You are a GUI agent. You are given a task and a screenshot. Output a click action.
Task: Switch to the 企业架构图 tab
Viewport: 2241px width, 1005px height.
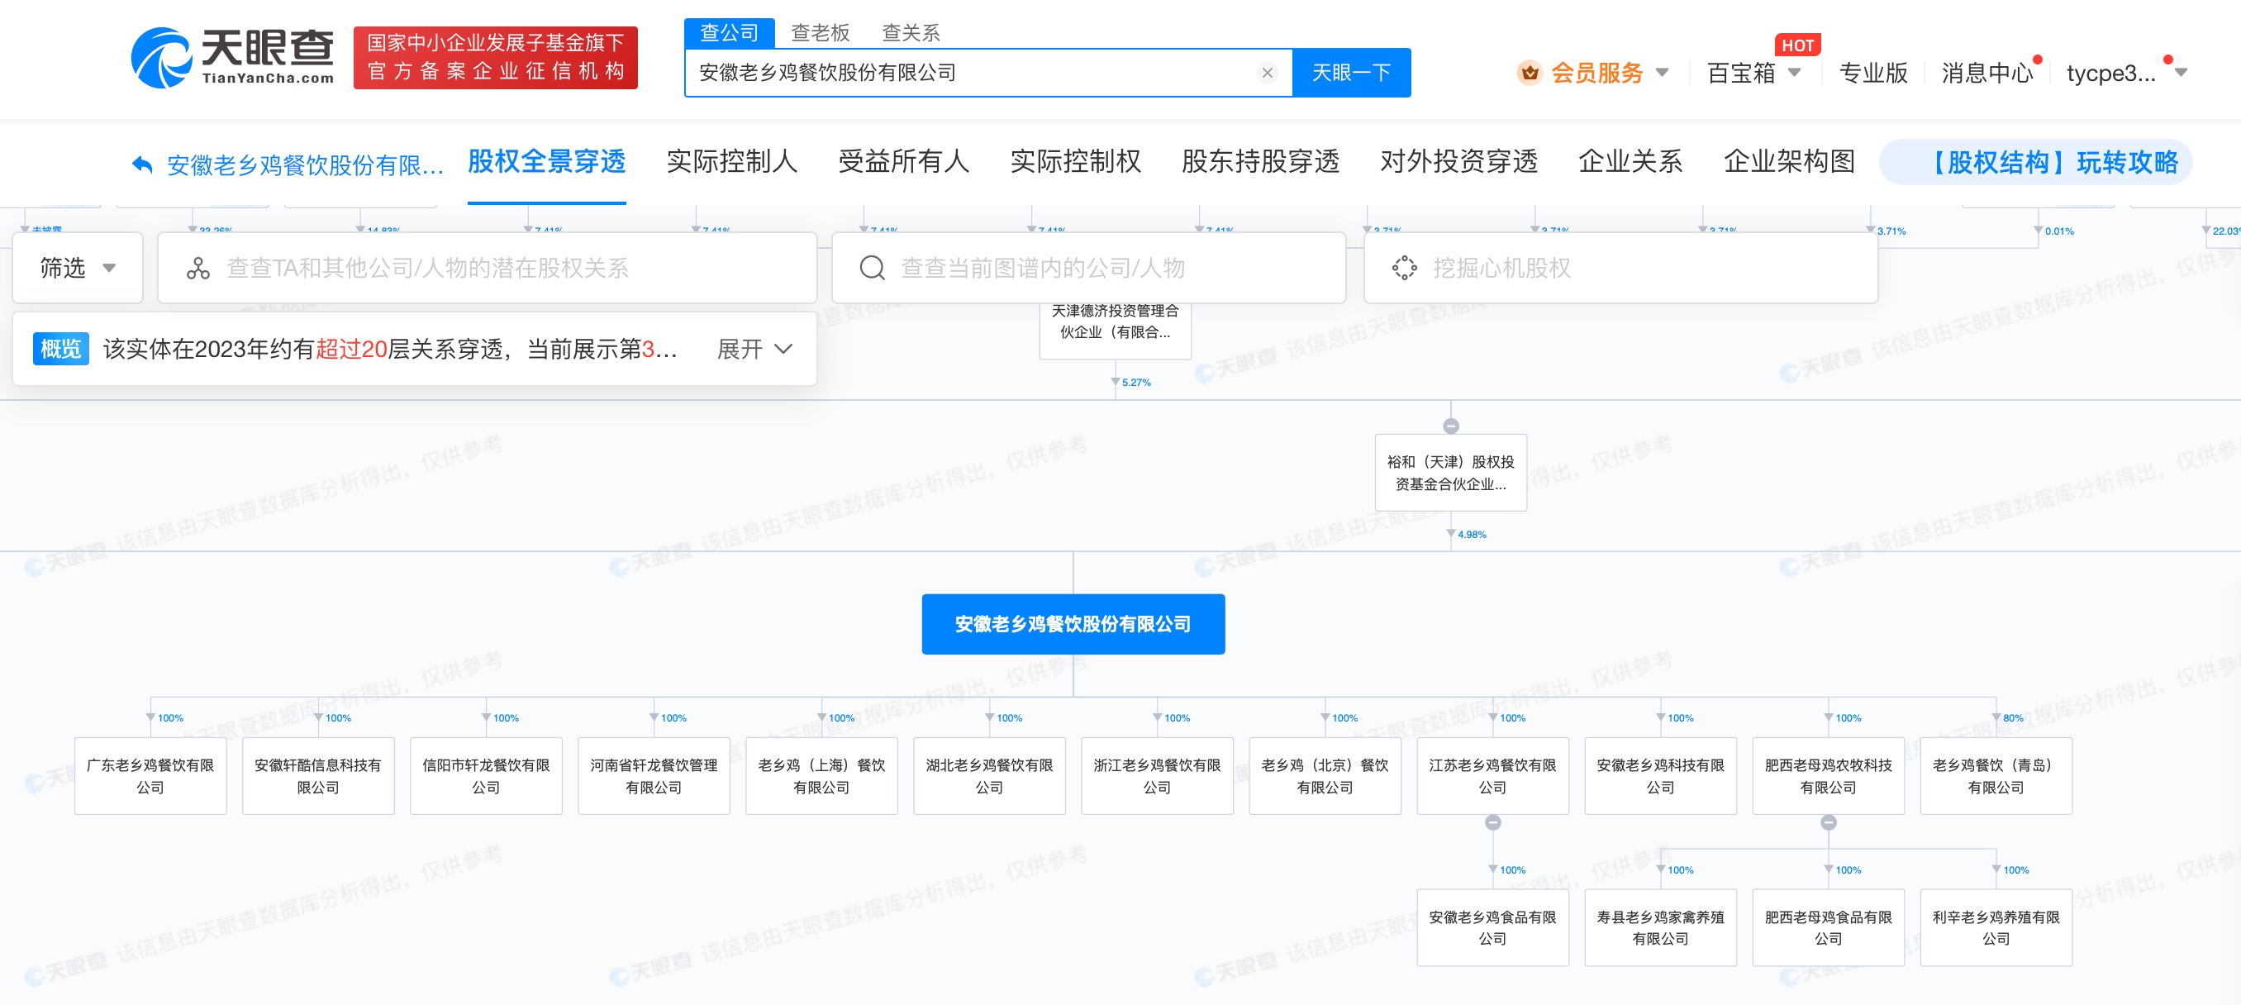pyautogui.click(x=1790, y=162)
